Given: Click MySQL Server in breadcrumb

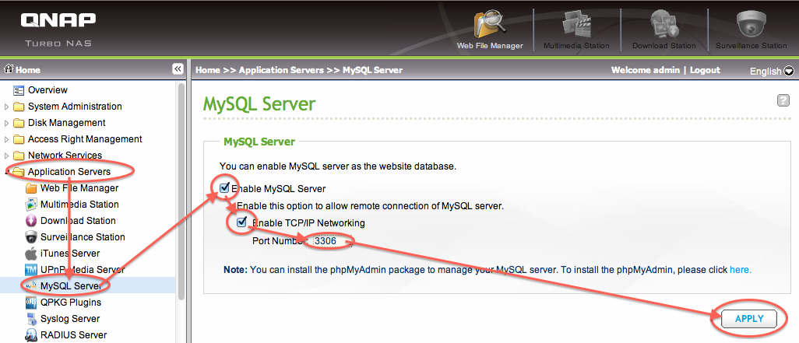Looking at the screenshot, I should pyautogui.click(x=372, y=70).
